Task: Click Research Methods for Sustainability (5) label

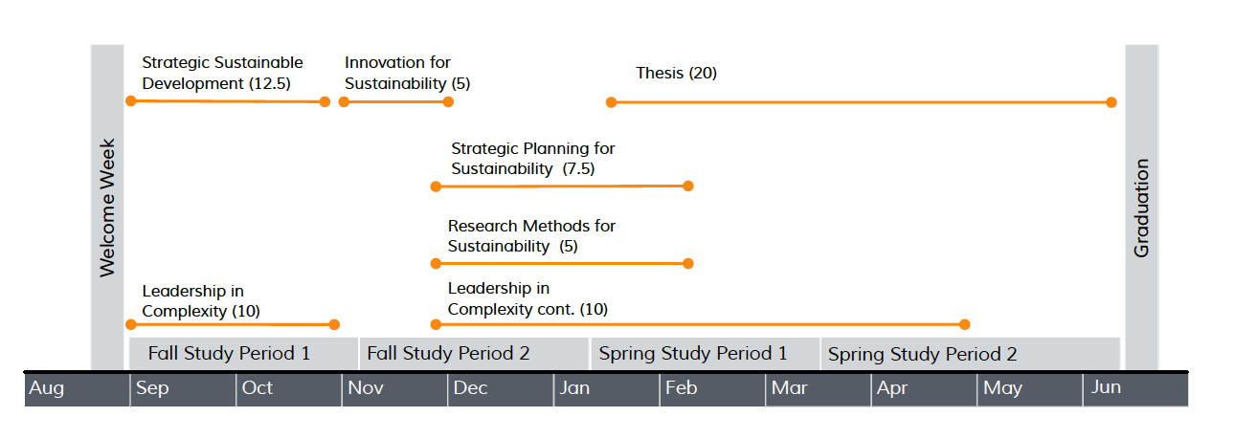Action: pos(531,236)
